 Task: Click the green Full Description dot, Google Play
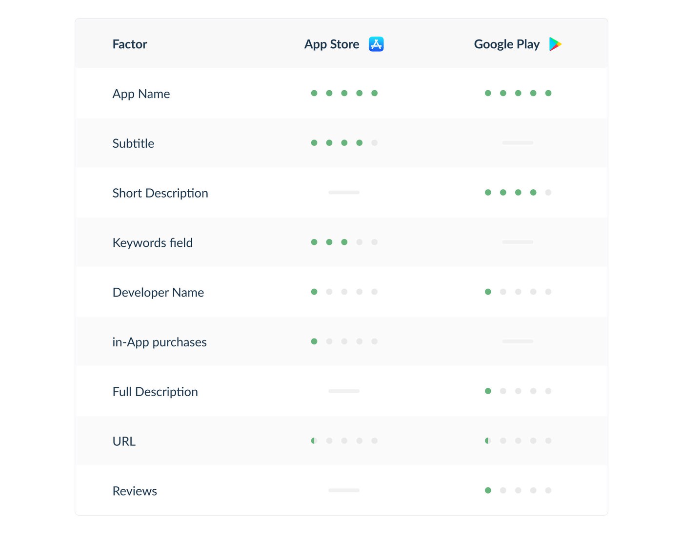click(x=488, y=391)
